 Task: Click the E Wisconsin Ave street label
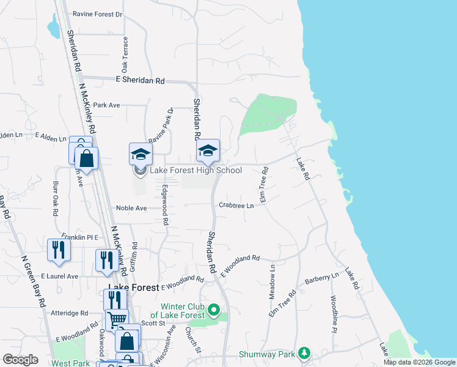point(164,346)
